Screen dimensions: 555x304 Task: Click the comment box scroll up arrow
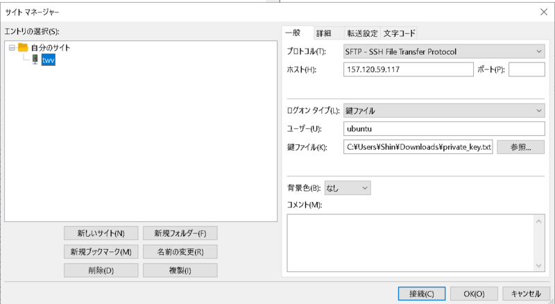coord(539,221)
